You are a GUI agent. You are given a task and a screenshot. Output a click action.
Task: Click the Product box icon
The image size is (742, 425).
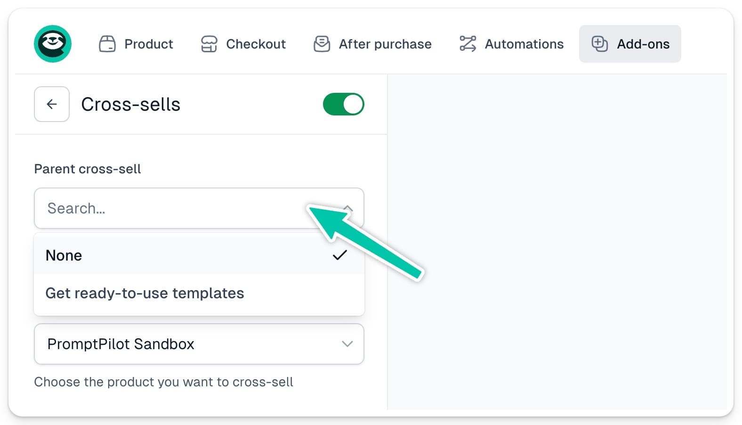[x=107, y=44]
